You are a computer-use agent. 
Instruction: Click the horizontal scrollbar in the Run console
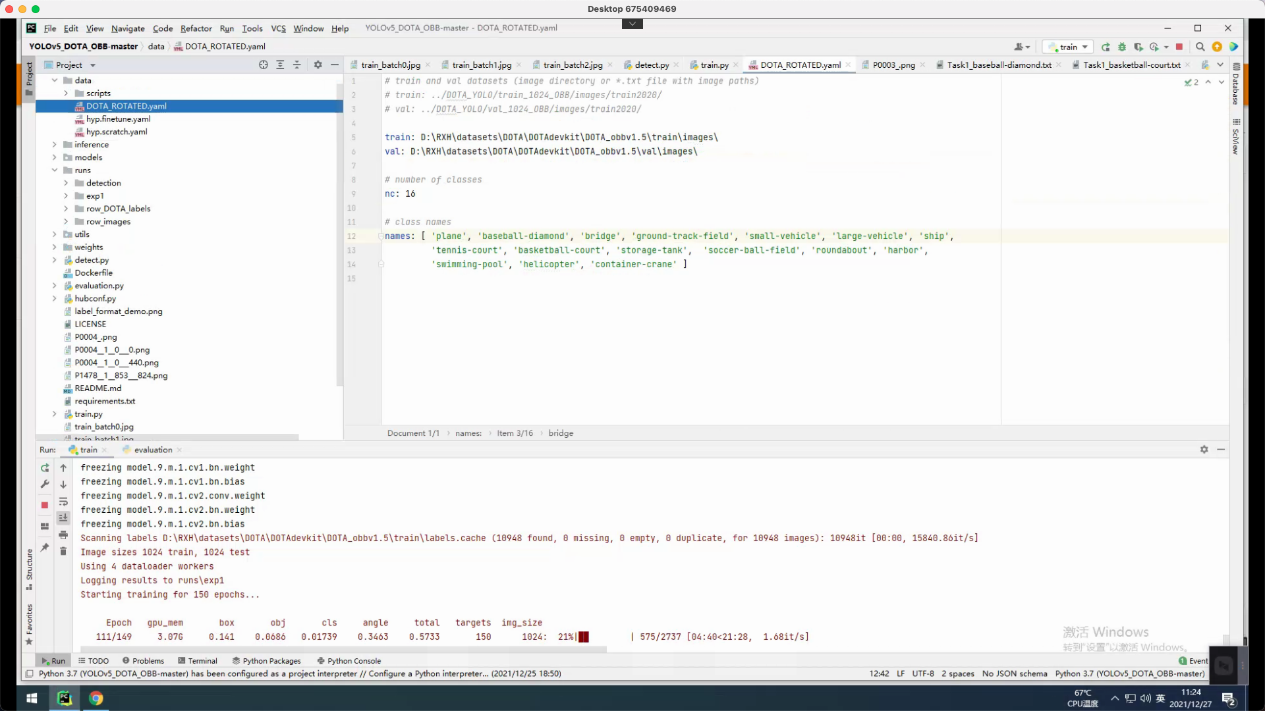pyautogui.click(x=343, y=650)
